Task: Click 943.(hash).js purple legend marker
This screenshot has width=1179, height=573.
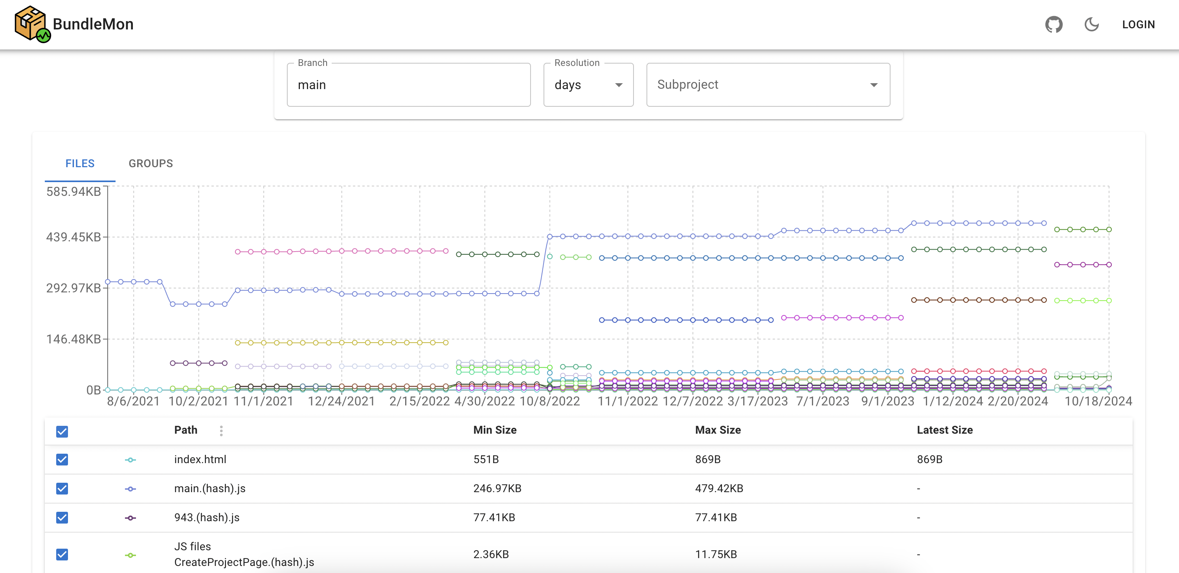Action: [x=130, y=518]
